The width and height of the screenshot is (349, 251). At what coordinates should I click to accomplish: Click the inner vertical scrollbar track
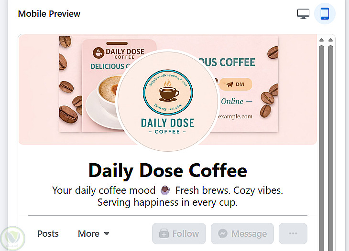pyautogui.click(x=322, y=143)
